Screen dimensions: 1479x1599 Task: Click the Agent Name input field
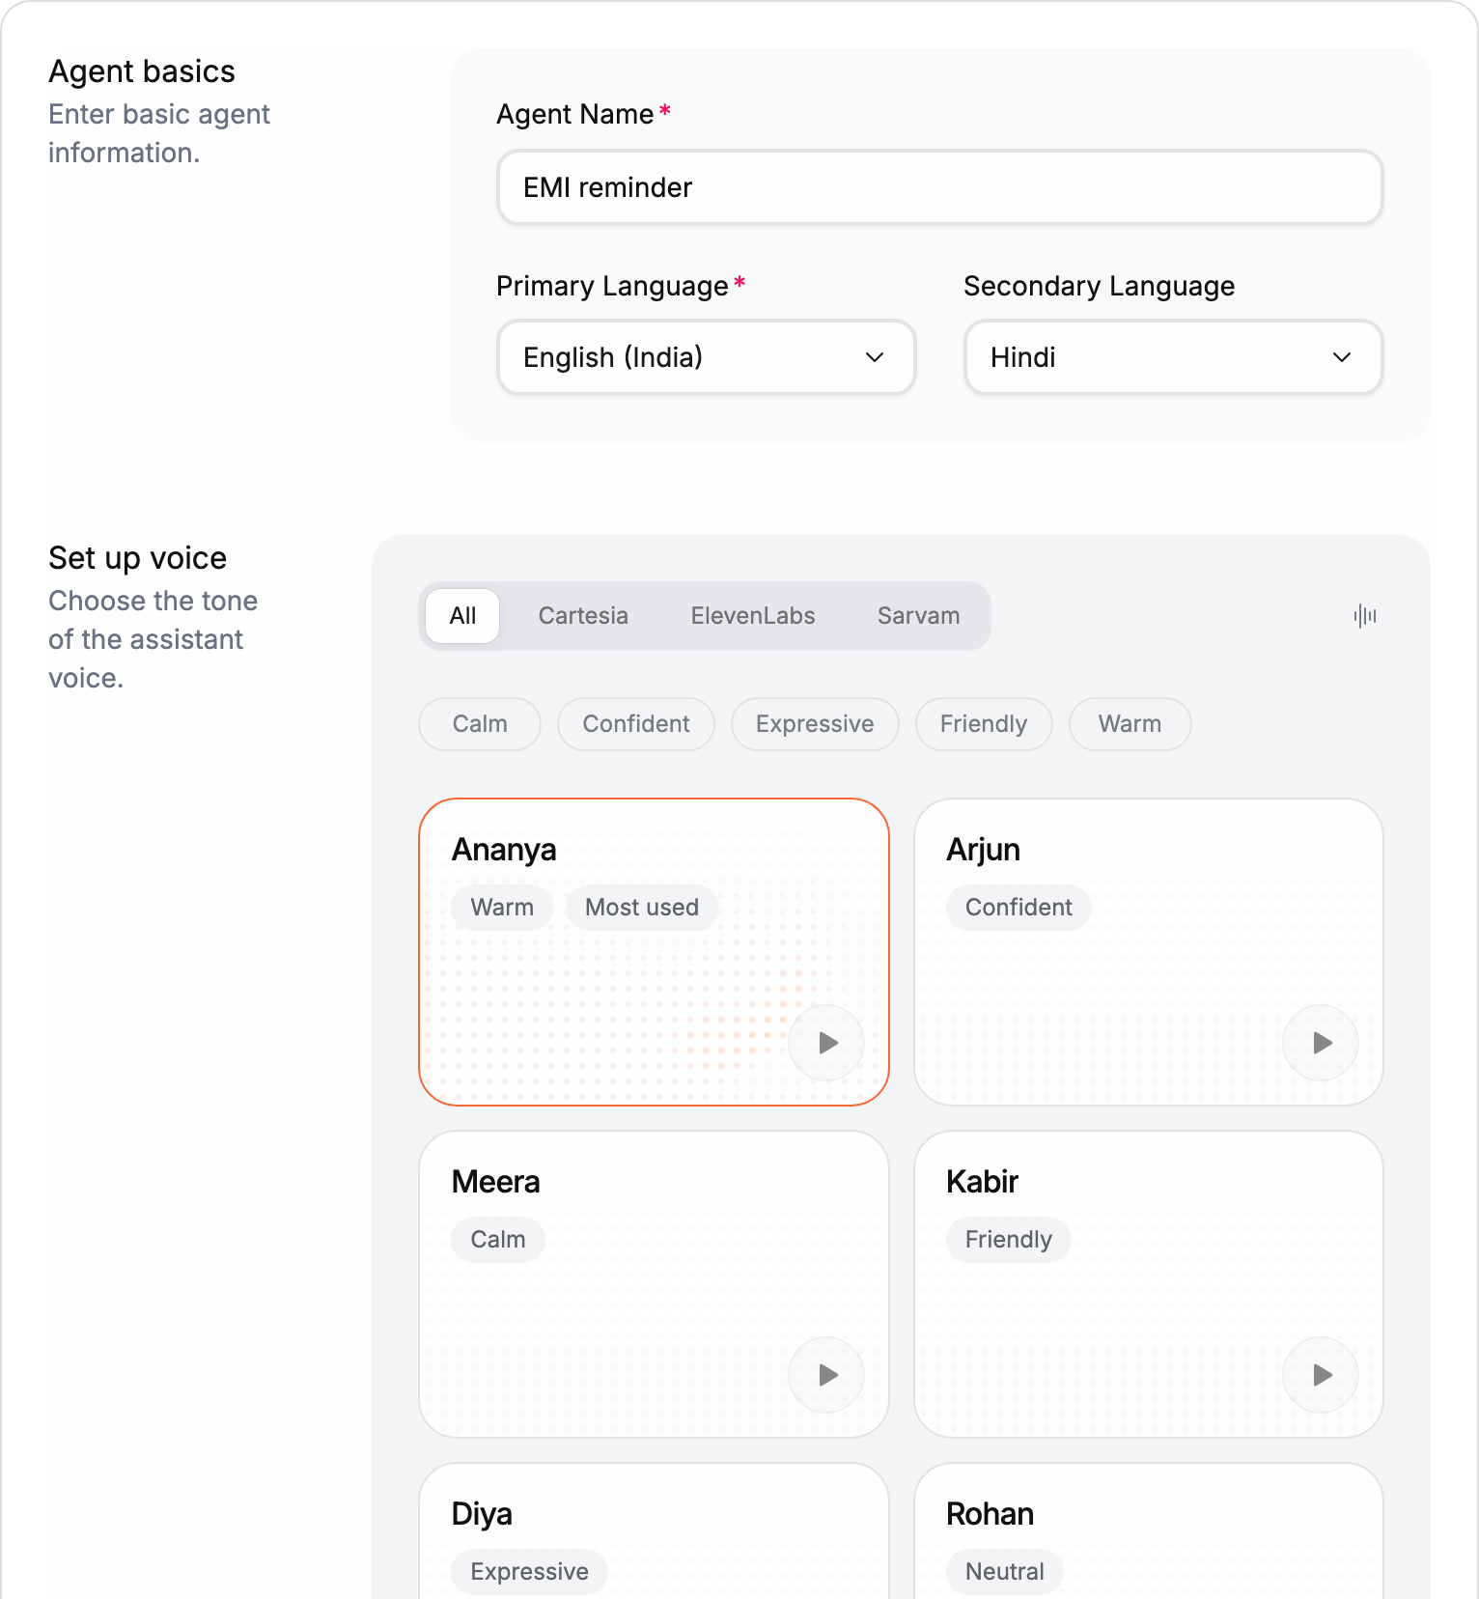pos(940,187)
